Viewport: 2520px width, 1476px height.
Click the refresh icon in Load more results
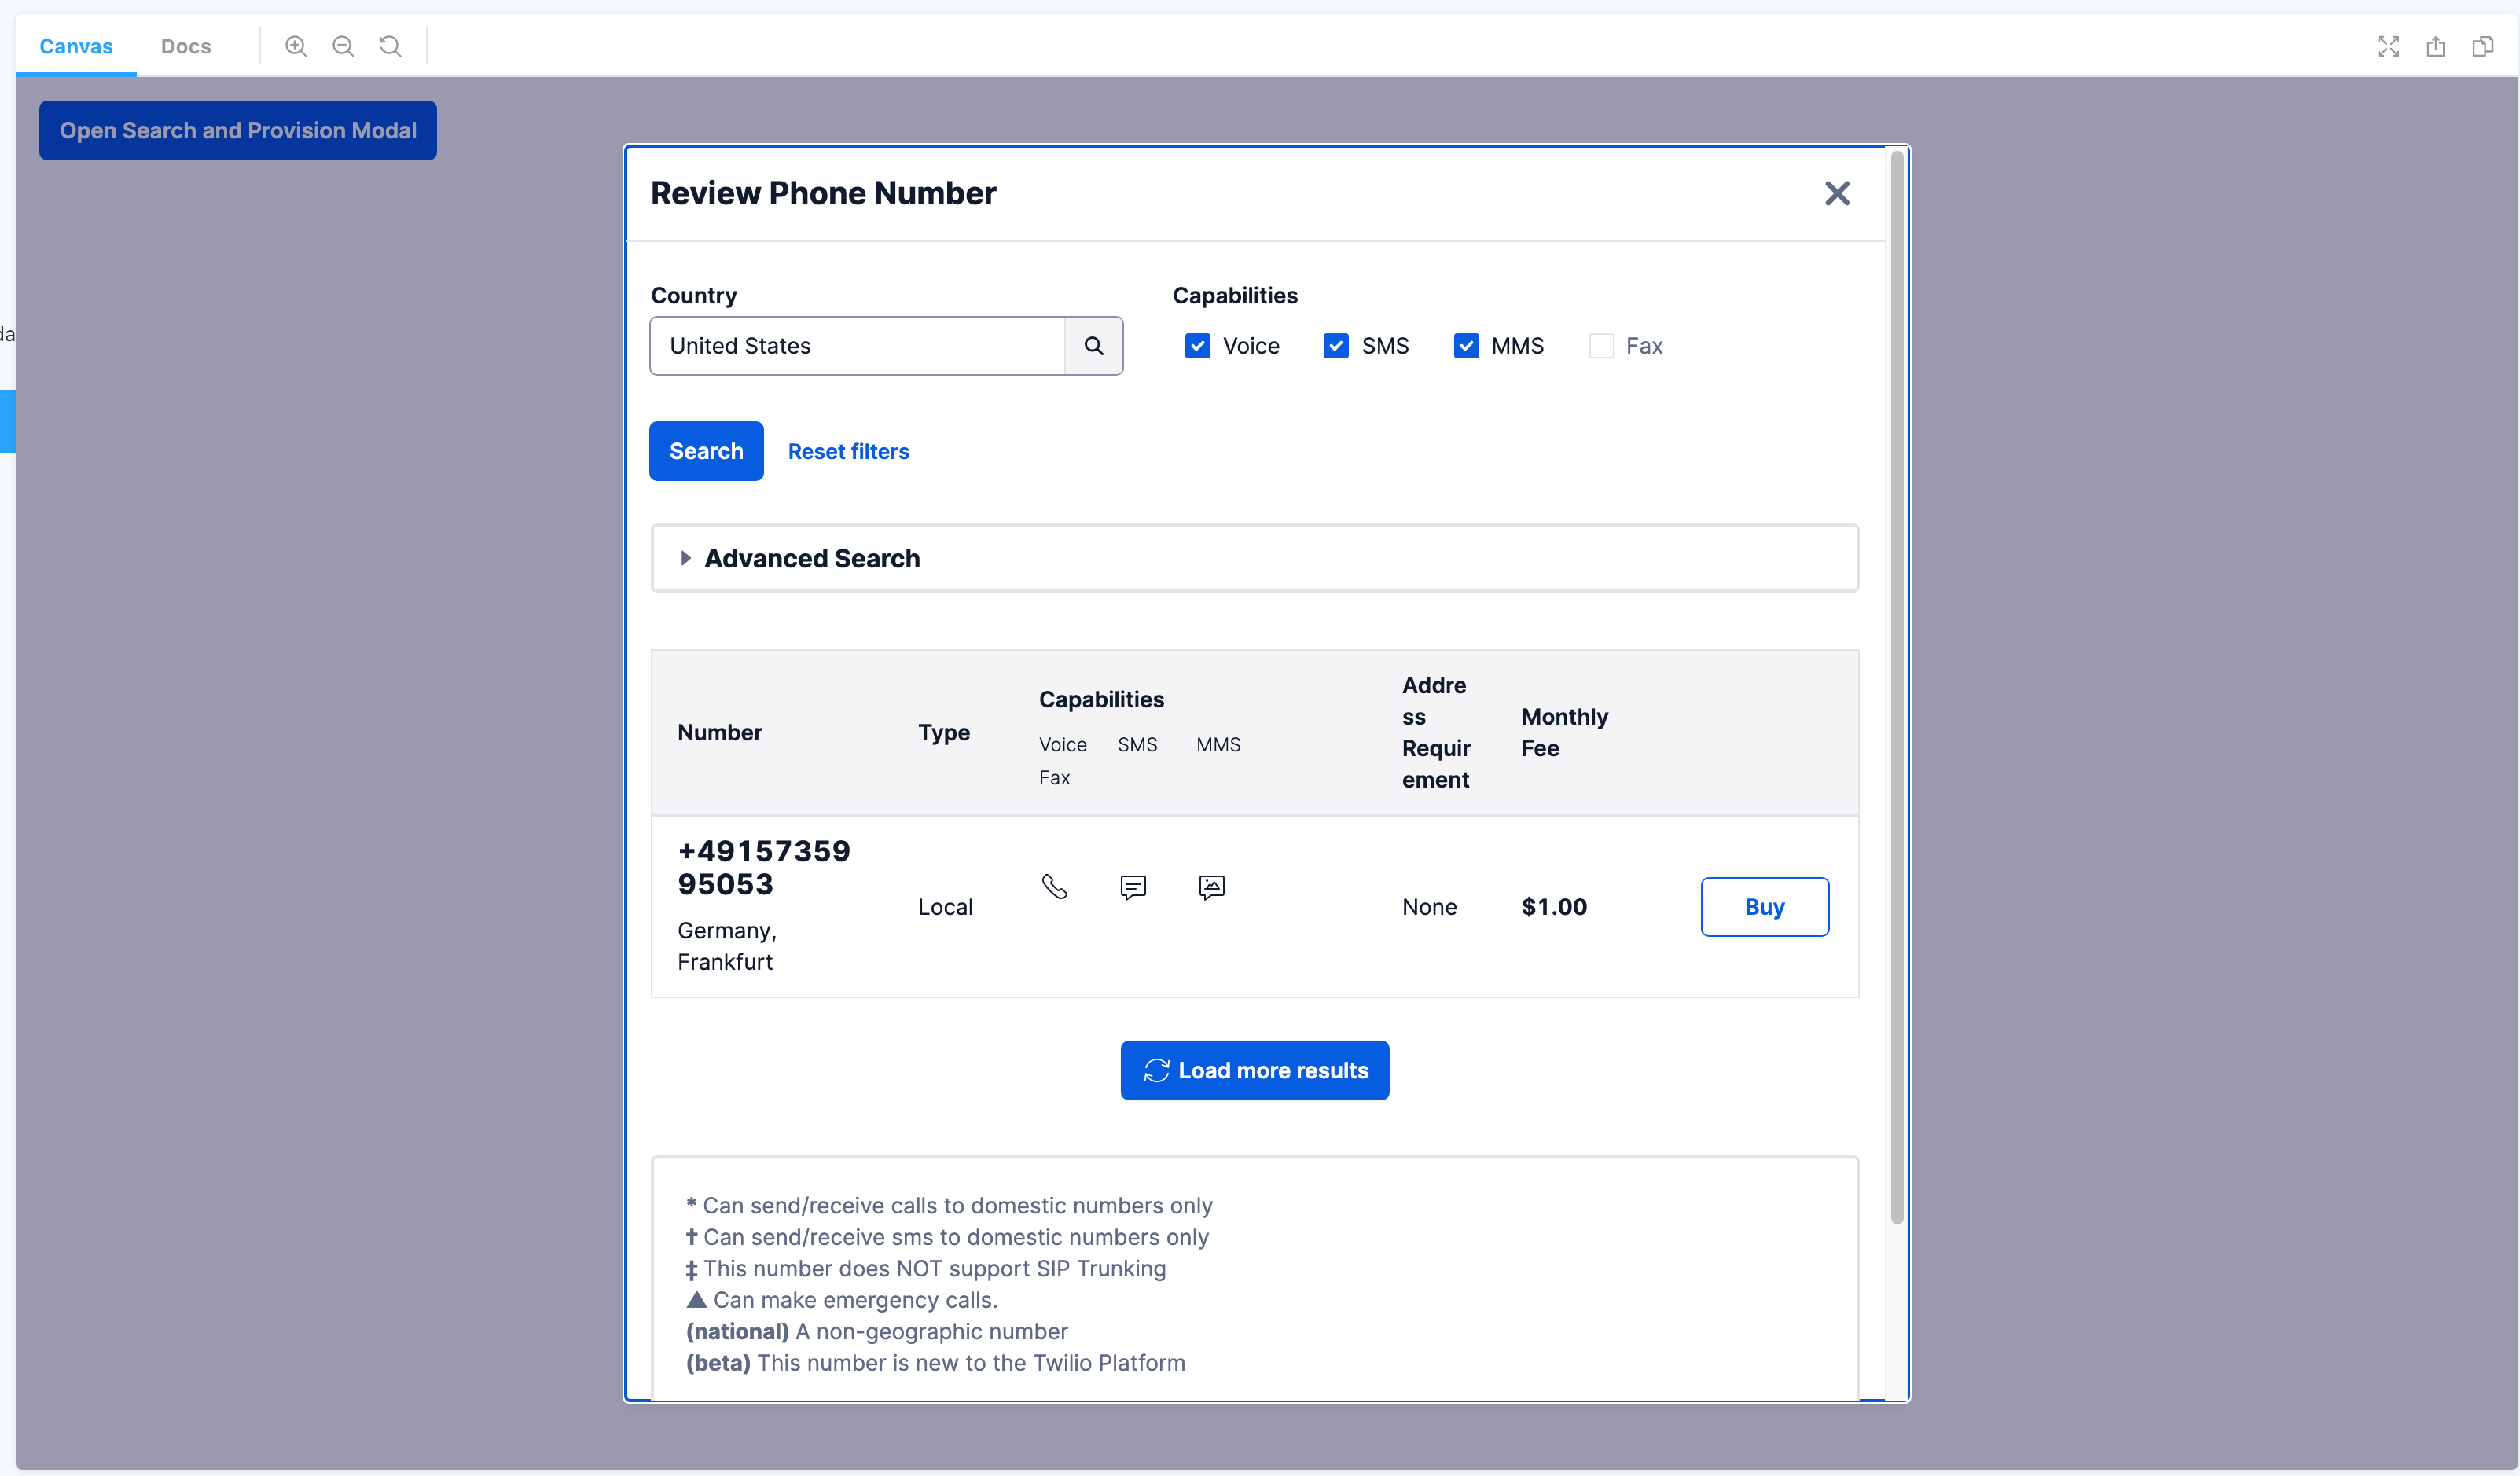(1157, 1070)
